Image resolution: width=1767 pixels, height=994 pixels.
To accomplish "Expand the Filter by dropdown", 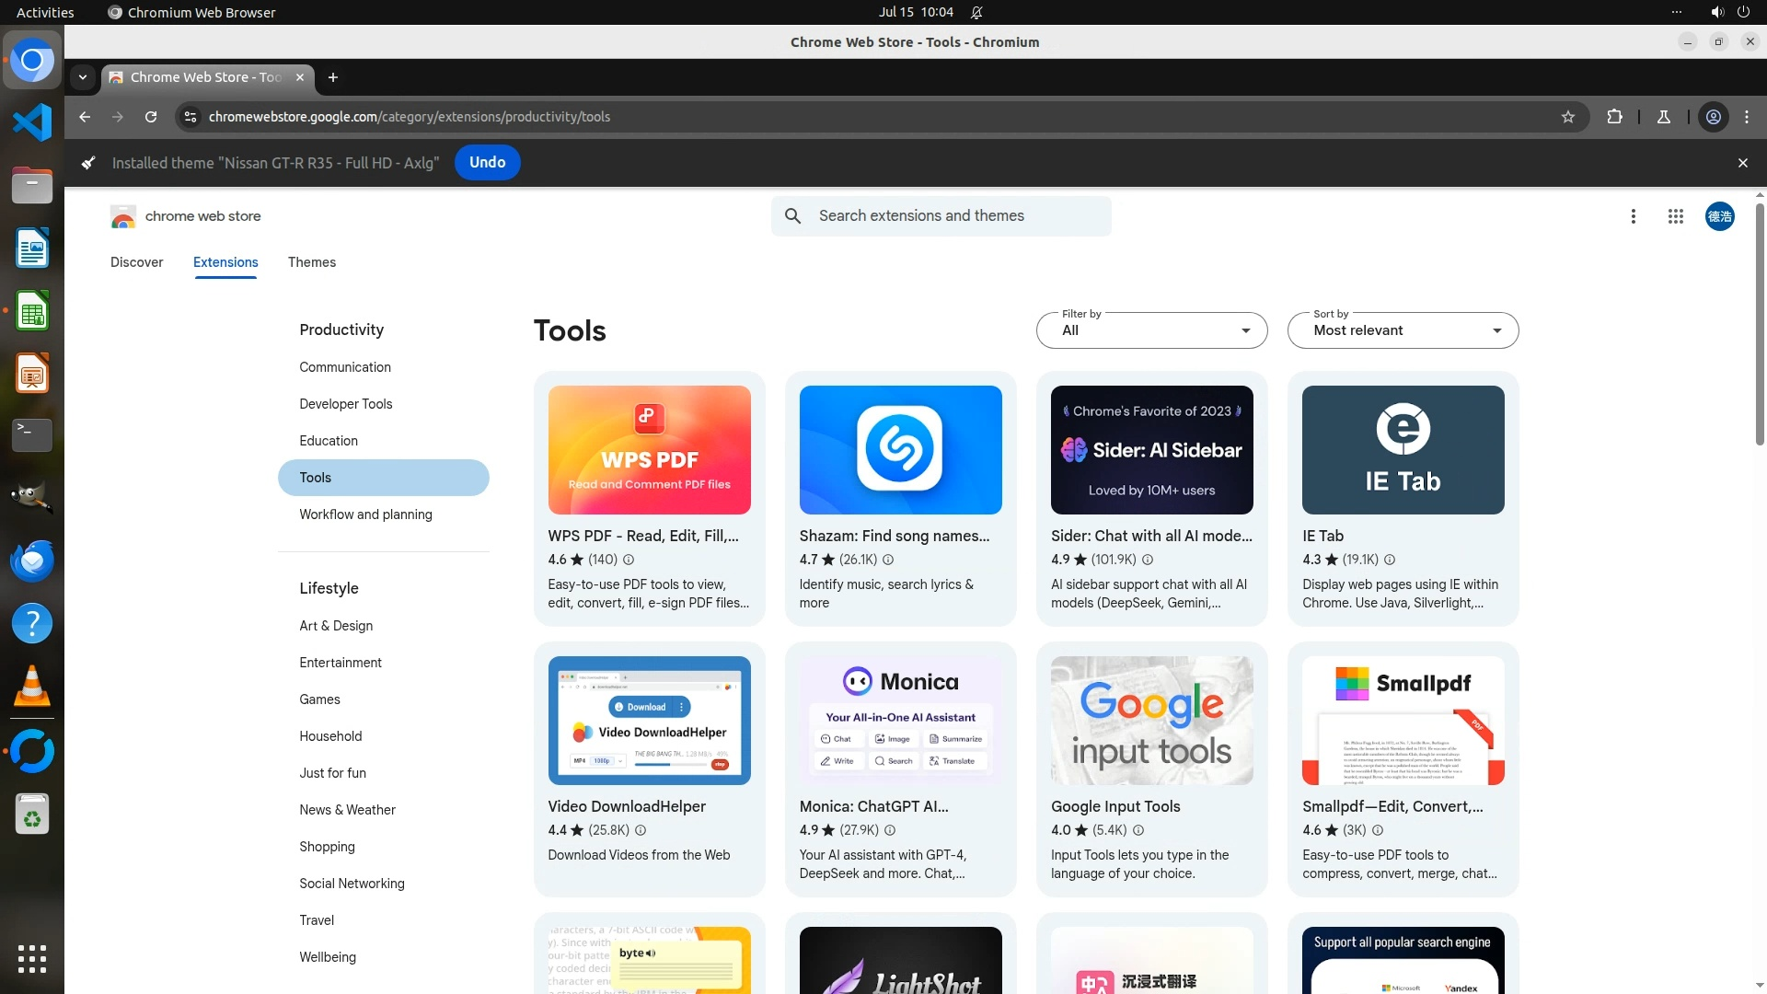I will click(x=1151, y=330).
